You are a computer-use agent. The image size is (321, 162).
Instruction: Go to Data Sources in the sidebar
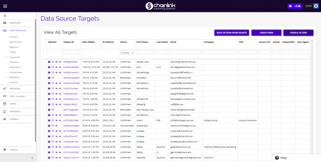[x=15, y=42]
